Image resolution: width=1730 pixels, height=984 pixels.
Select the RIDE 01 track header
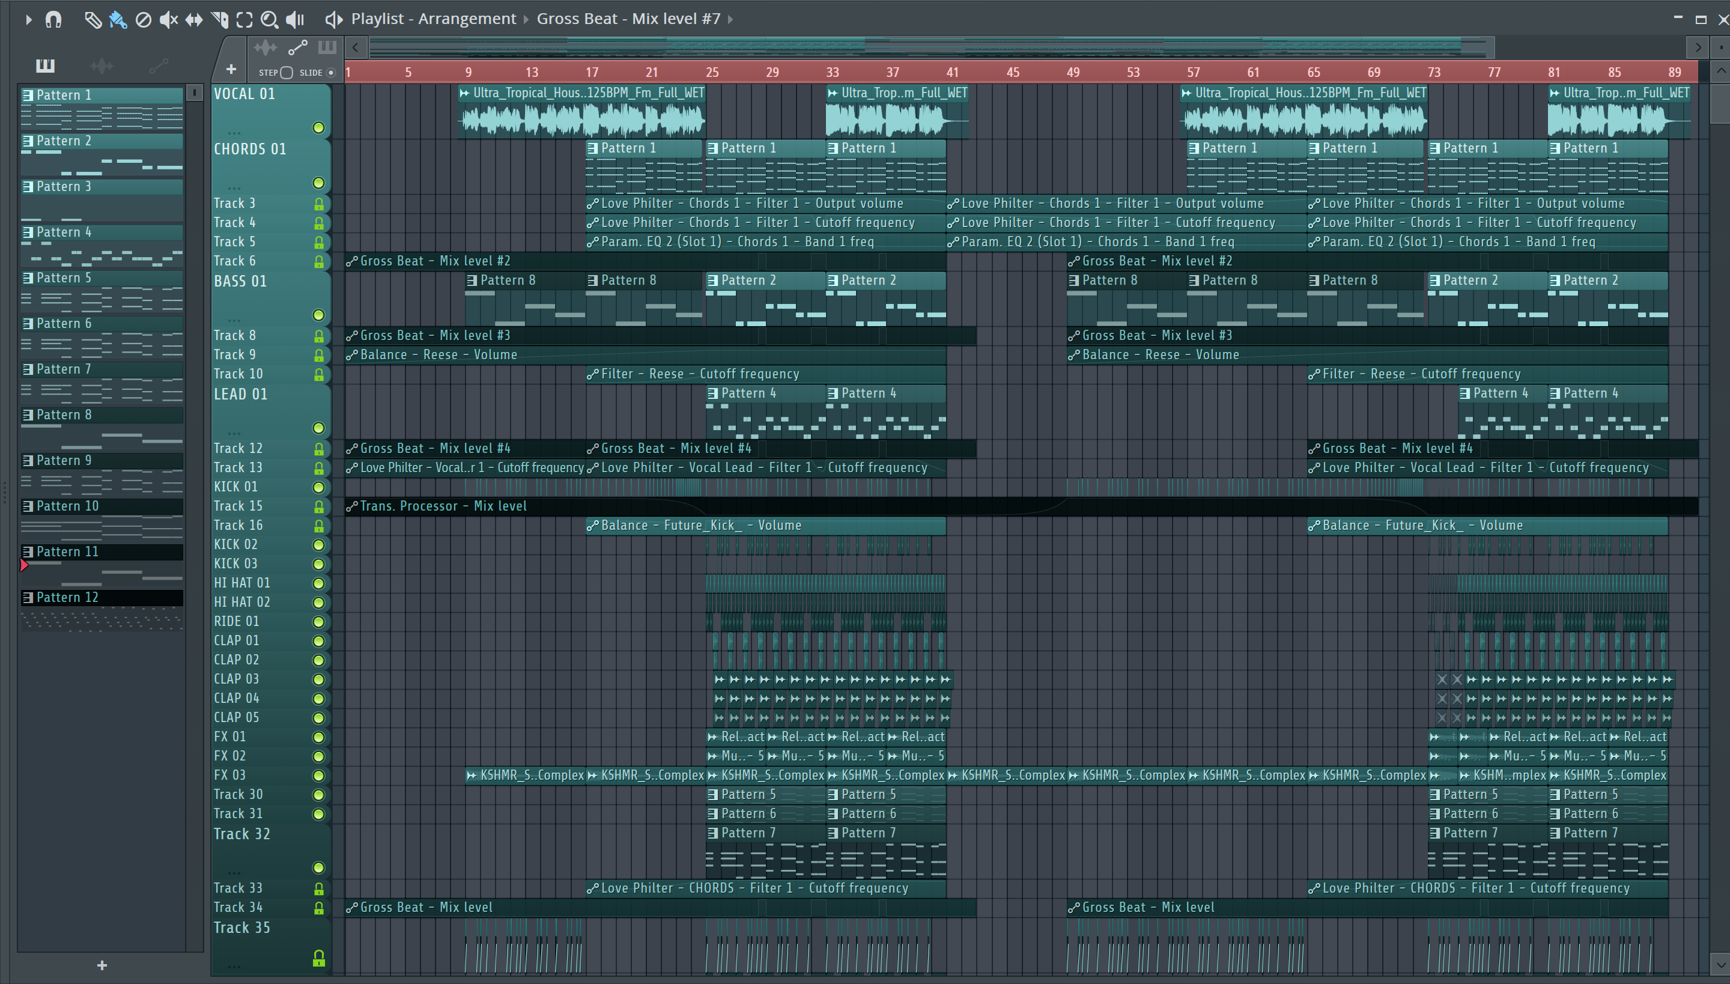coord(270,621)
